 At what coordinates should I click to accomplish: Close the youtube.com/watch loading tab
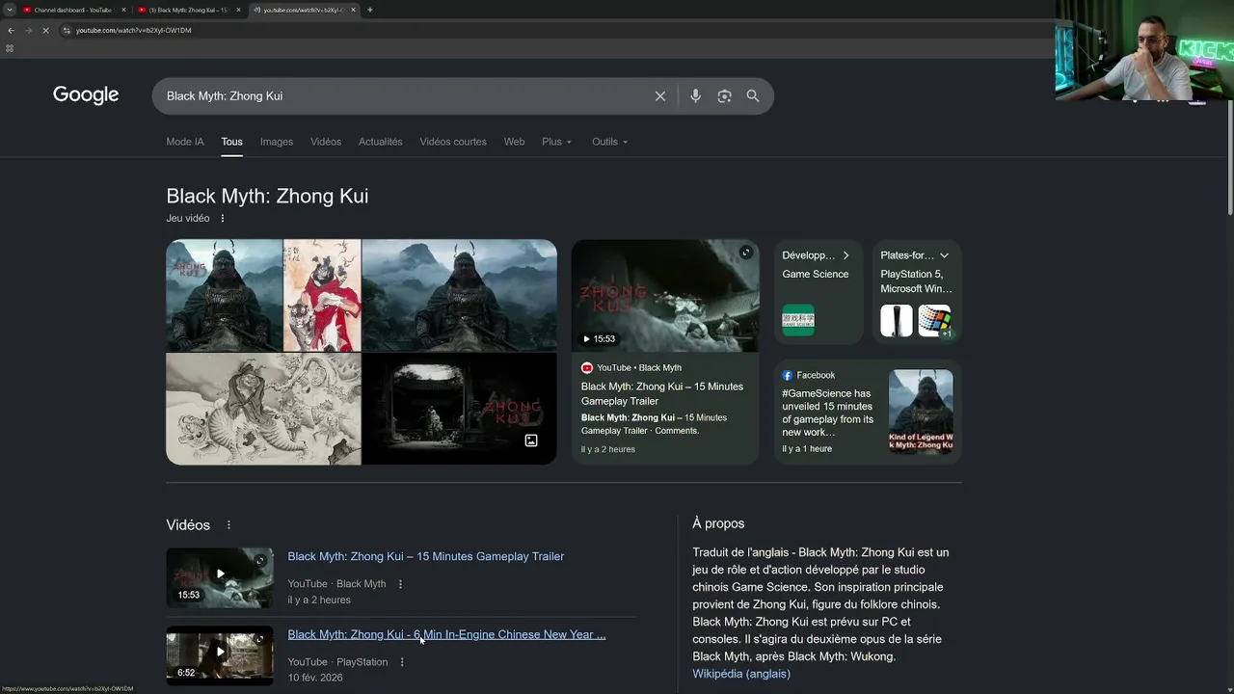click(x=353, y=10)
